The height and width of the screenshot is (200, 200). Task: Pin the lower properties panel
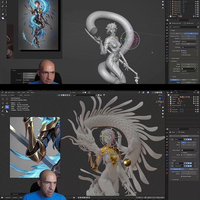pos(198,132)
